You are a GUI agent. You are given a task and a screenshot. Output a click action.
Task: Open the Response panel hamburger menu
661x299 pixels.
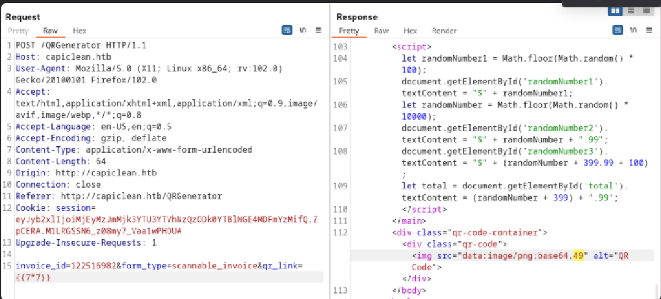coord(649,30)
